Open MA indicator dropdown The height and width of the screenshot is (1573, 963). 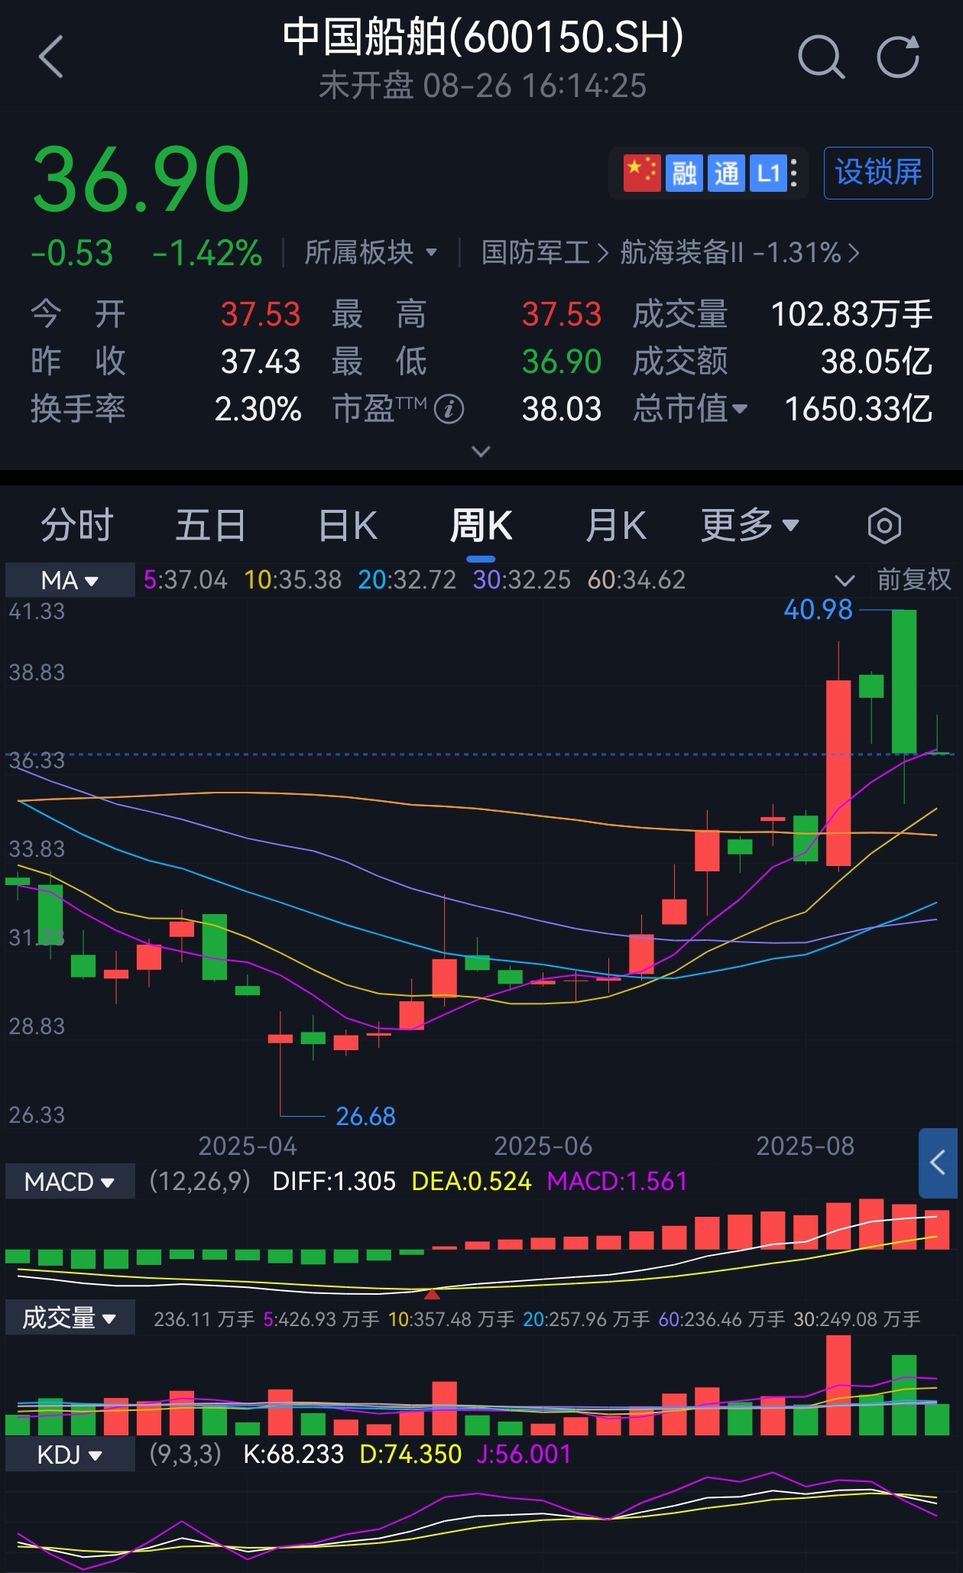(70, 580)
